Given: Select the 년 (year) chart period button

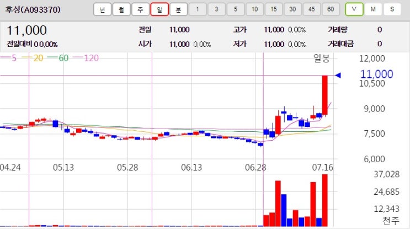Looking at the screenshot, I should (x=102, y=9).
